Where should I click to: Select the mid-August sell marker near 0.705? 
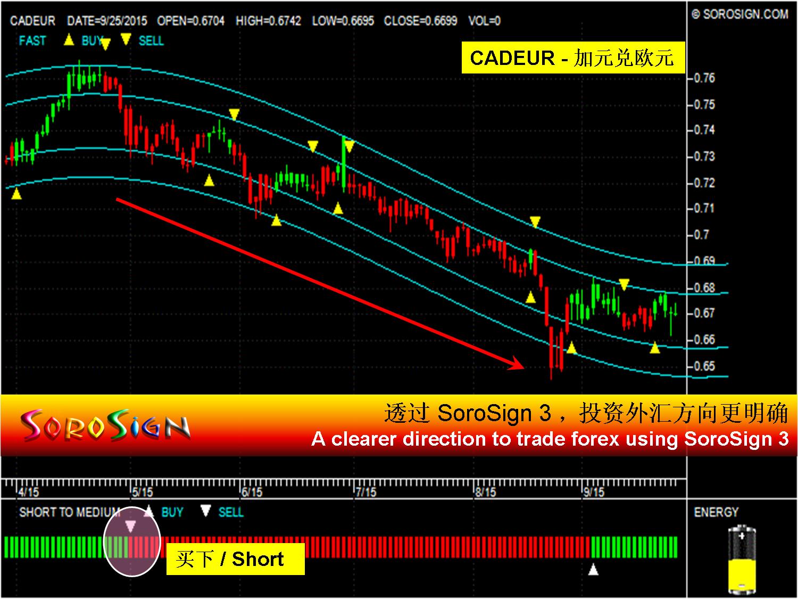pyautogui.click(x=535, y=222)
